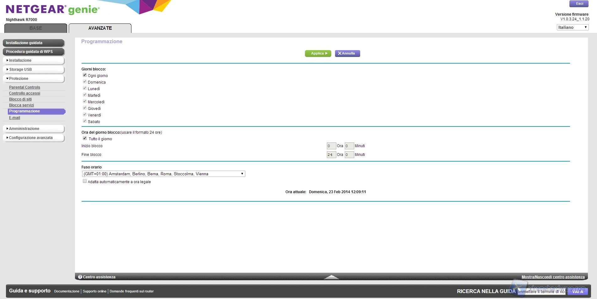Click the Applica button
Image resolution: width=597 pixels, height=299 pixels.
318,54
